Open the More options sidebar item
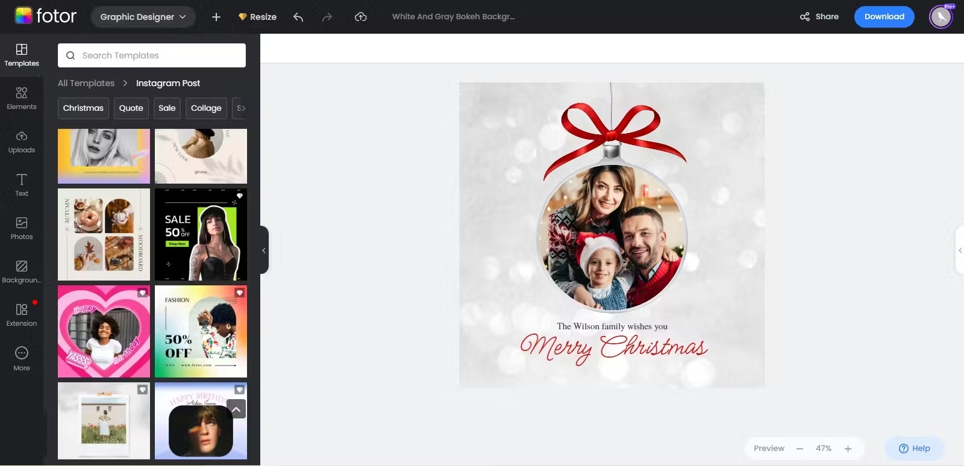Screen dimensions: 964x466 coord(22,359)
